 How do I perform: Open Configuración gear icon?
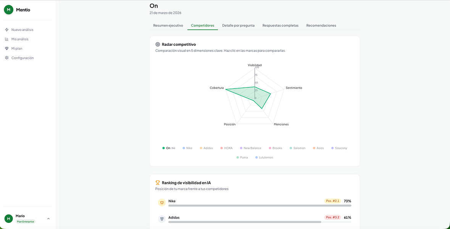(7, 58)
